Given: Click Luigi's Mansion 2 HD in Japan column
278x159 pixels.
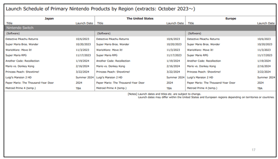Looking at the screenshot, I should tap(18, 77).
